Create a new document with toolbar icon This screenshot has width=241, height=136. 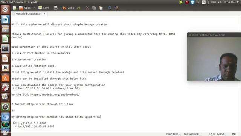coord(14,8)
